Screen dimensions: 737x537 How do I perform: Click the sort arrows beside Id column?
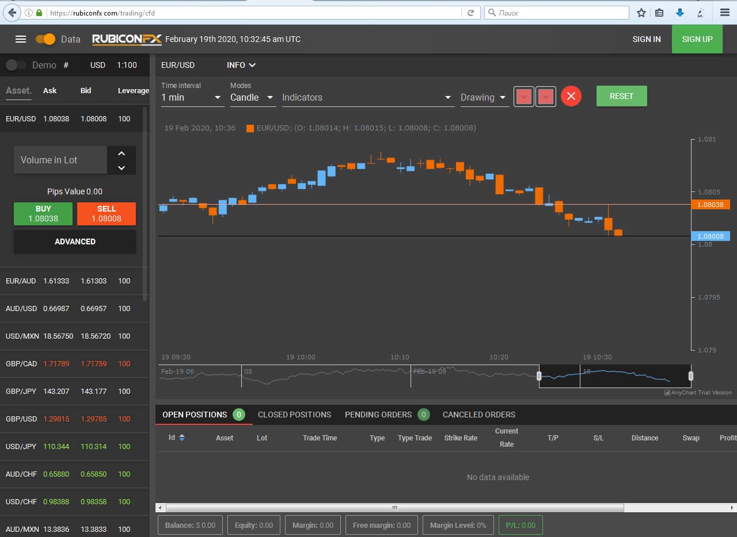(182, 438)
